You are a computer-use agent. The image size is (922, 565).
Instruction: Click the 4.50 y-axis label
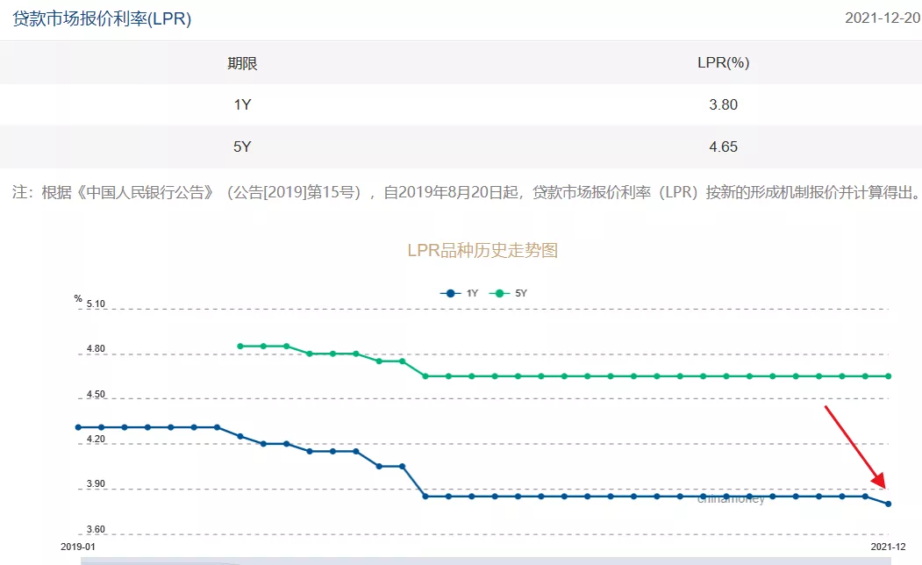point(96,395)
